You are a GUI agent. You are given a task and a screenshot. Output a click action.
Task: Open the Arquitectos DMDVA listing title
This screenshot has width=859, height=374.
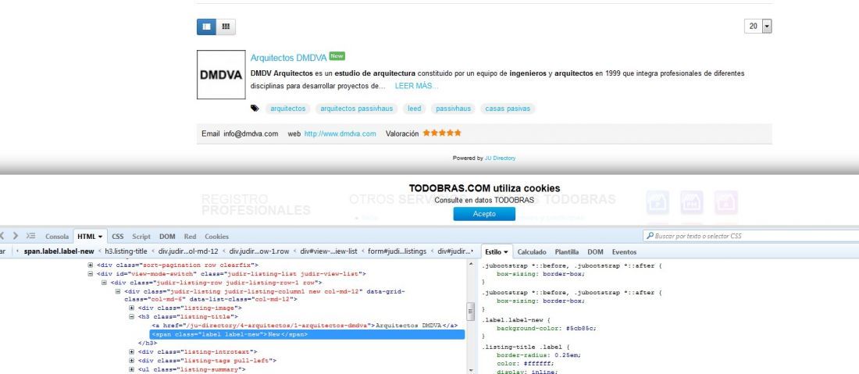click(289, 58)
